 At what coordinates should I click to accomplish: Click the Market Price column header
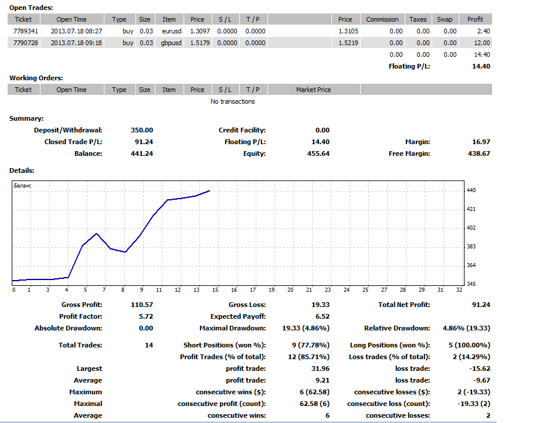tap(314, 90)
